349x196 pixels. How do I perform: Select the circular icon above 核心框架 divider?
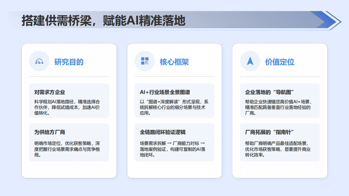coord(145,61)
